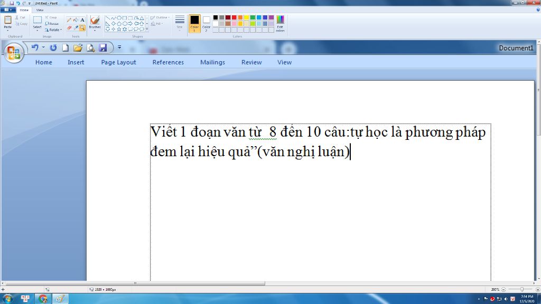Viewport: 541px width, 304px height.
Task: Switch to the Paint View tab
Action: point(40,10)
